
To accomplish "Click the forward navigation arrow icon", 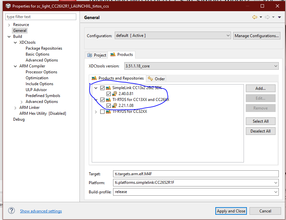I will 267,17.
